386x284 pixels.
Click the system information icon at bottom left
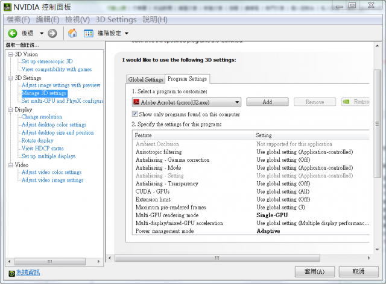coord(11,273)
